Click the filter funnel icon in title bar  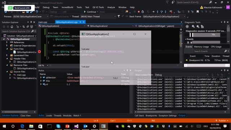pyautogui.click(x=167, y=2)
